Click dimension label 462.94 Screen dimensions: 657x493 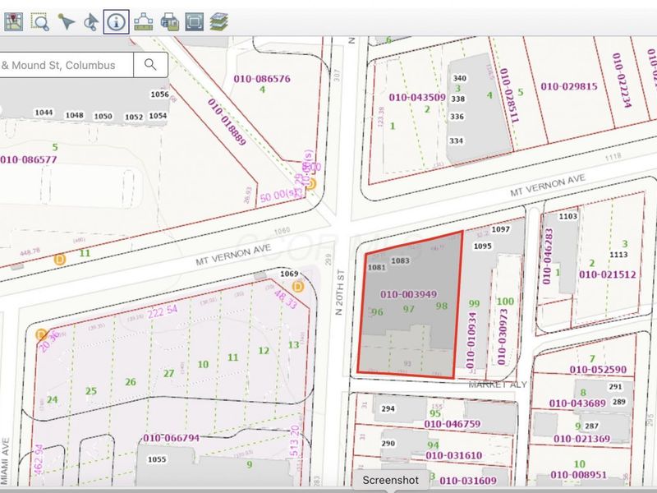coord(38,459)
